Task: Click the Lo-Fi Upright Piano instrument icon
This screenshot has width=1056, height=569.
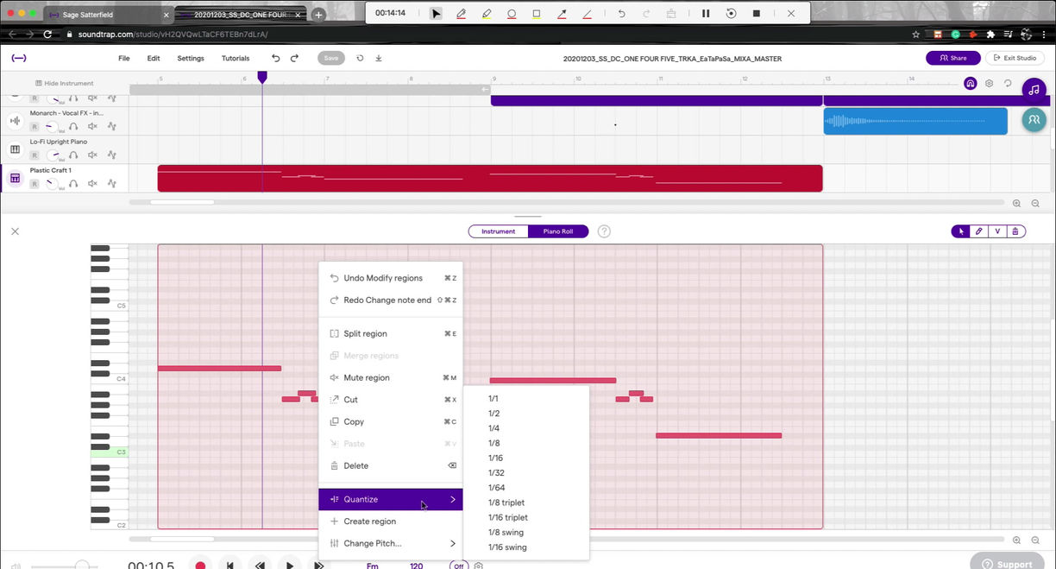Action: tap(15, 149)
